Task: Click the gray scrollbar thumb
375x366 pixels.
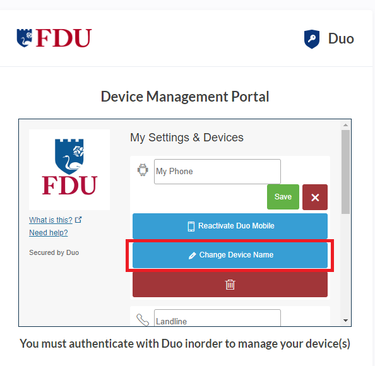Action: click(345, 172)
